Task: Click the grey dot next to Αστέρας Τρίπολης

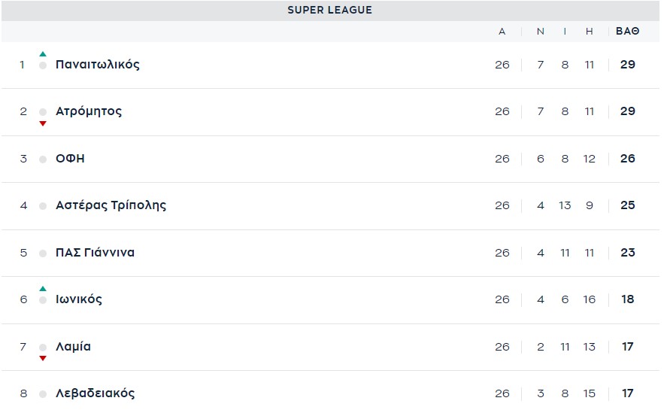Action: pyautogui.click(x=43, y=206)
